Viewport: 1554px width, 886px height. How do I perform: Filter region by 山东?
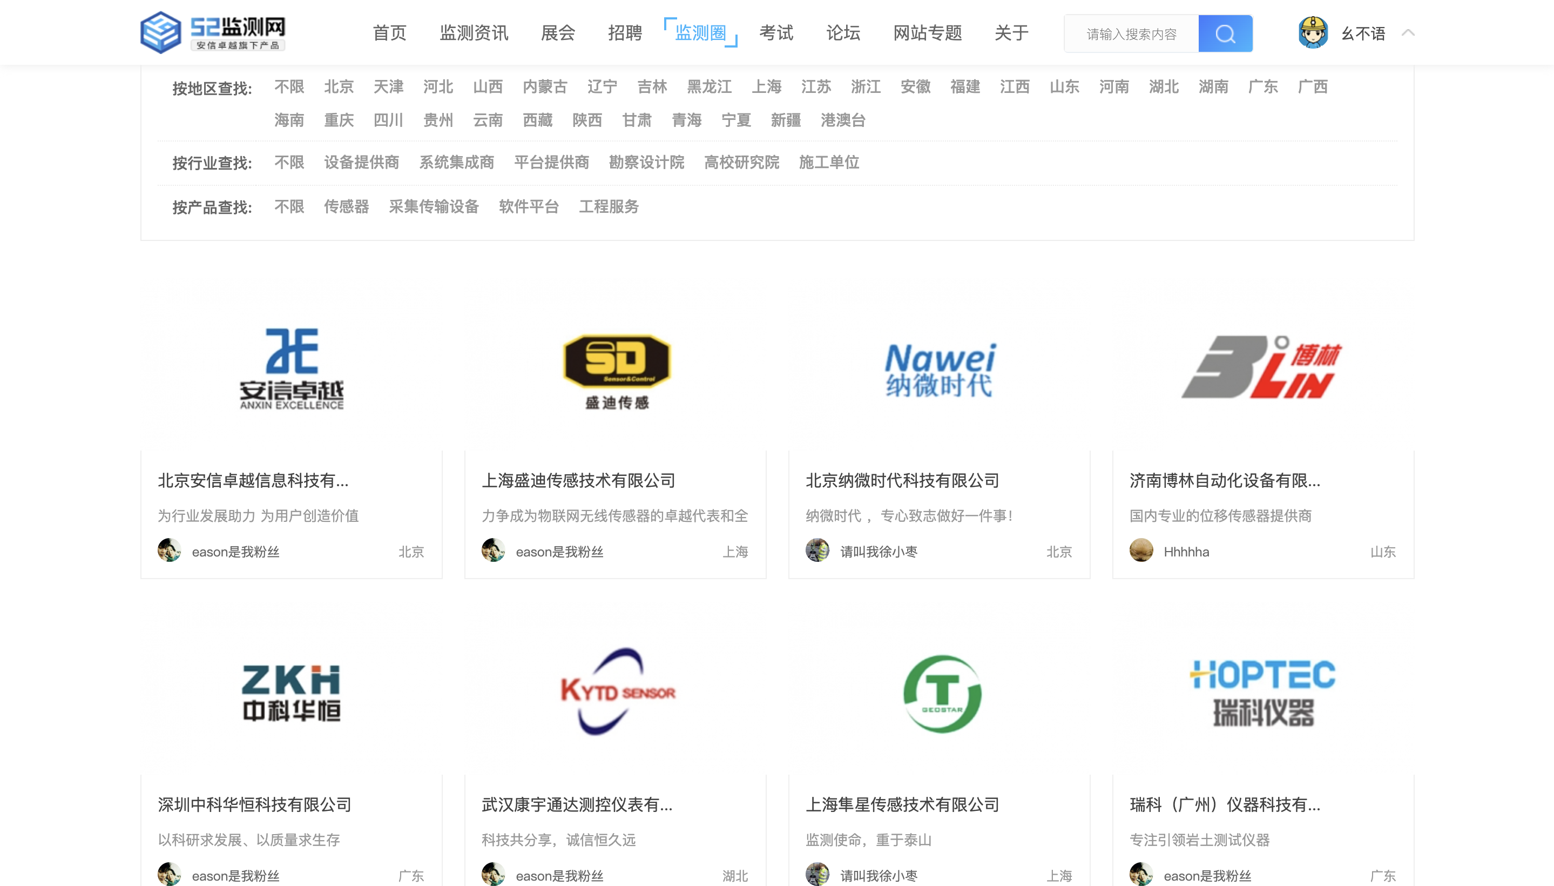(1064, 87)
